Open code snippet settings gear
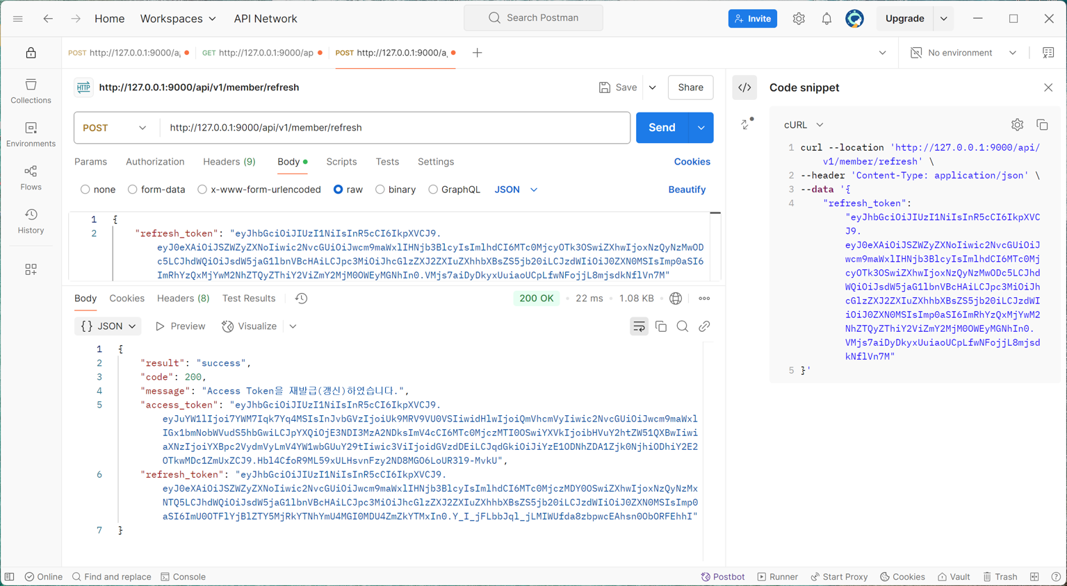The width and height of the screenshot is (1067, 586). [1017, 125]
